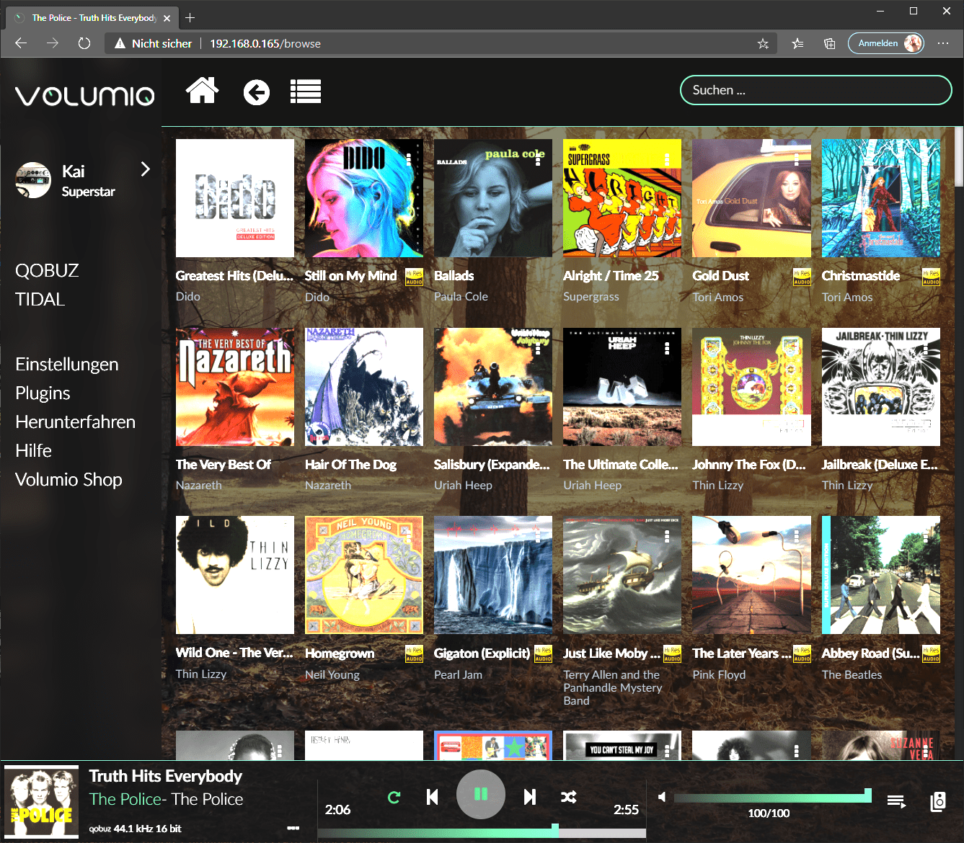Switch to list view icon

tap(306, 92)
